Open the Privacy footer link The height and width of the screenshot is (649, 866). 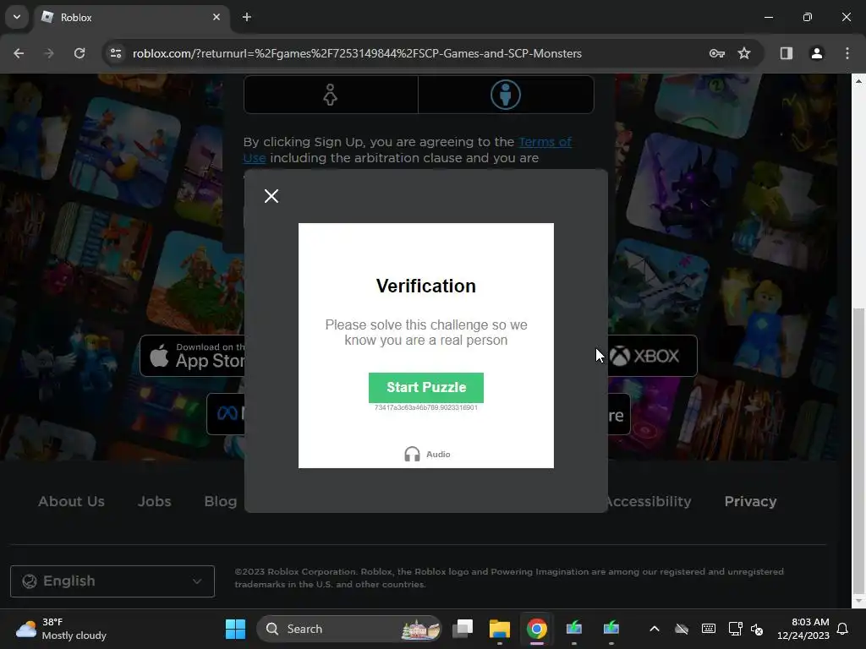tap(750, 501)
